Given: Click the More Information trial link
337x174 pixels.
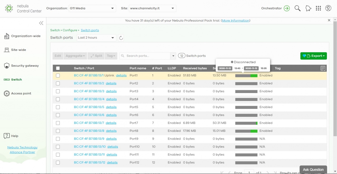Looking at the screenshot, I should (235, 21).
